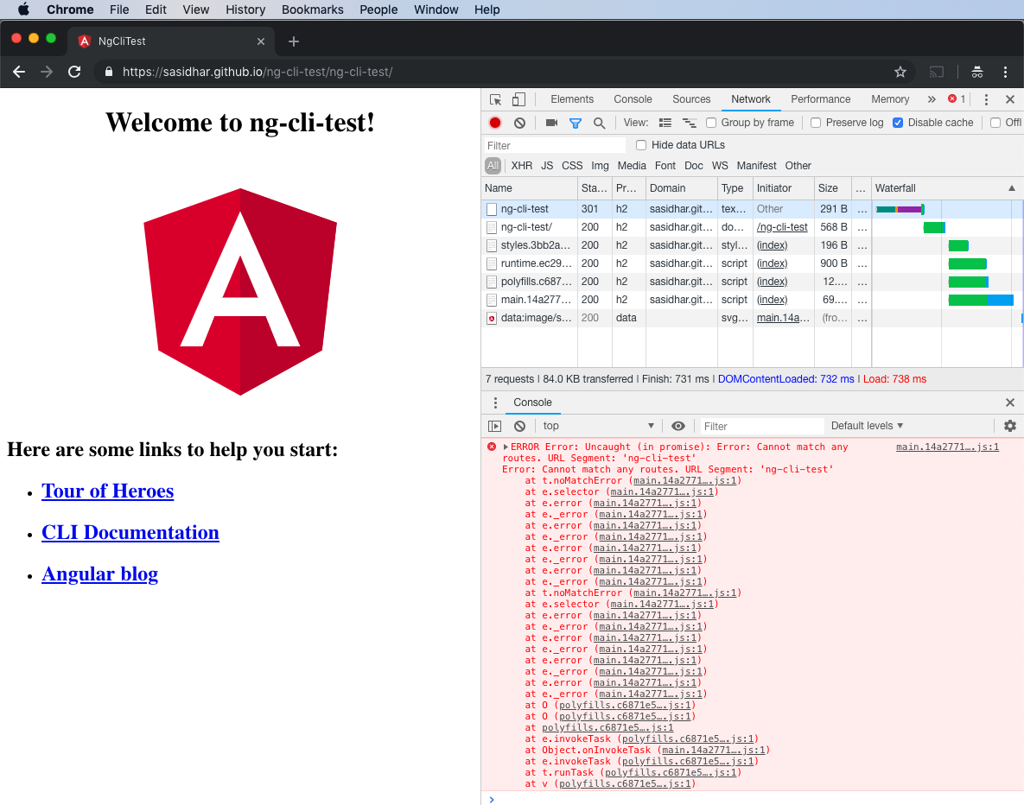Click the /ng-cli-test initiator link

[x=782, y=227]
